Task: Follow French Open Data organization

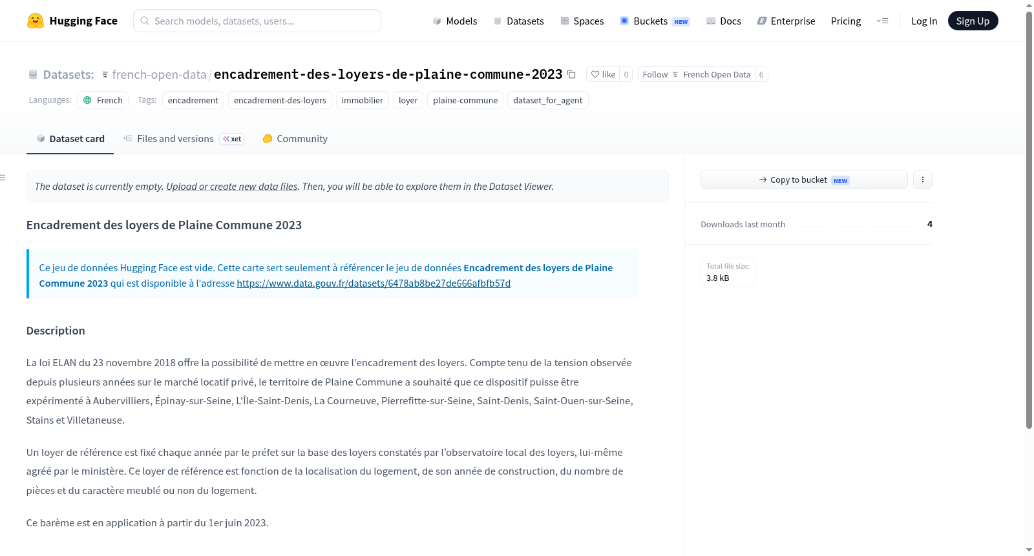Action: point(697,74)
